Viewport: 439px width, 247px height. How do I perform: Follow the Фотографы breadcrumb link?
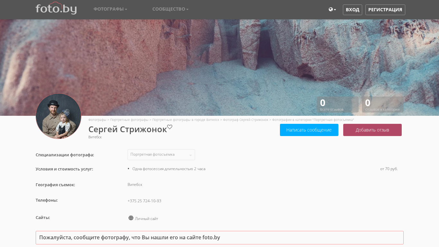[97, 120]
